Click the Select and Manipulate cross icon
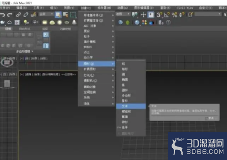The height and width of the screenshot is (160, 227). (x=143, y=15)
